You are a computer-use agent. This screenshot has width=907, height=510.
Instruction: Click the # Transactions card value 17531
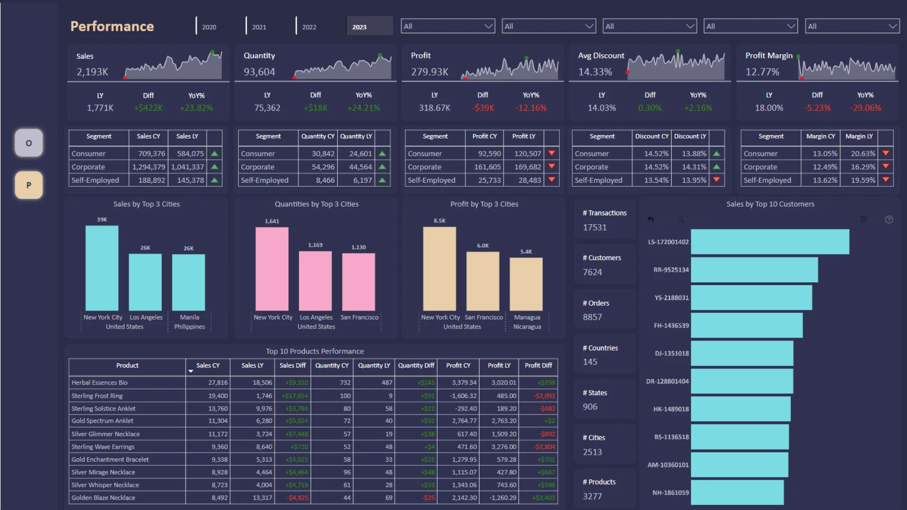(x=594, y=227)
